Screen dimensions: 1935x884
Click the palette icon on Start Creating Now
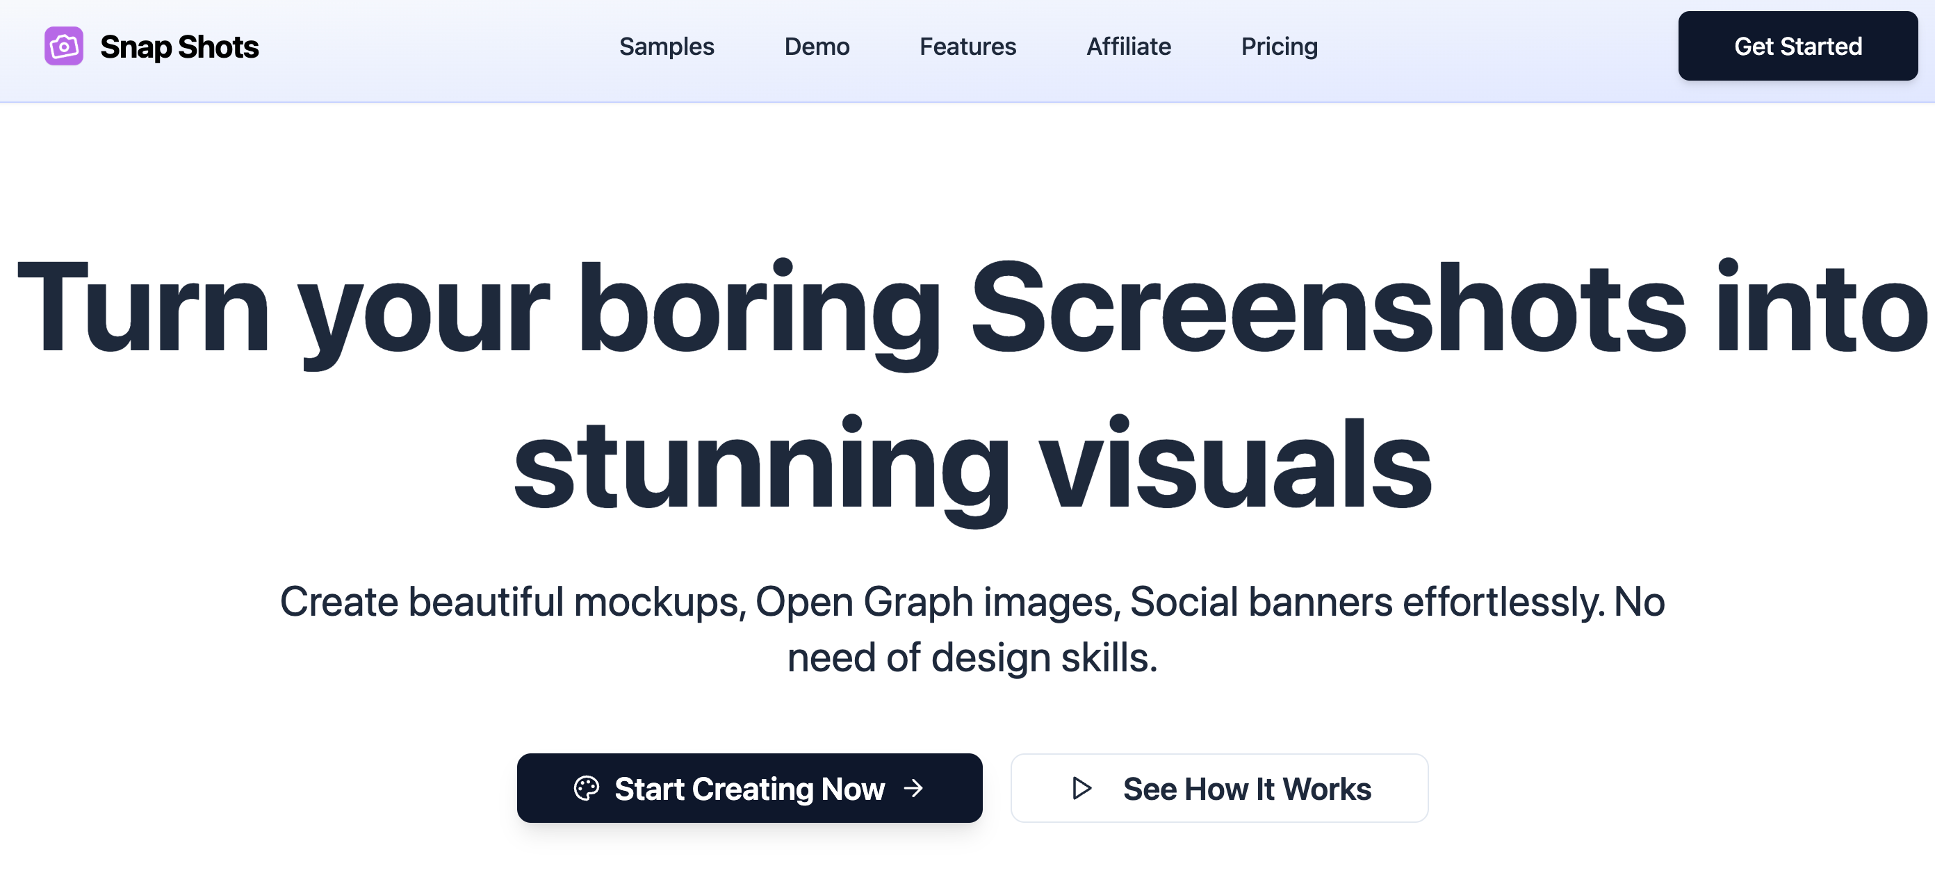point(586,788)
